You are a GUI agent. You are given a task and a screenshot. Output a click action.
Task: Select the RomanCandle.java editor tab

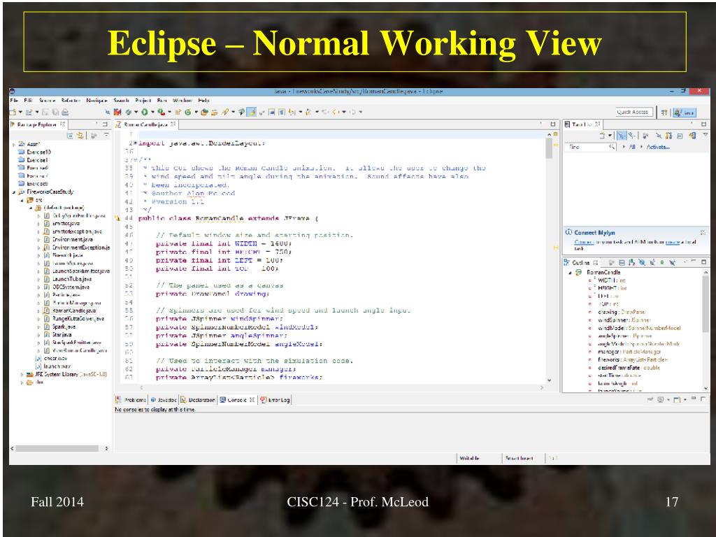click(x=146, y=124)
